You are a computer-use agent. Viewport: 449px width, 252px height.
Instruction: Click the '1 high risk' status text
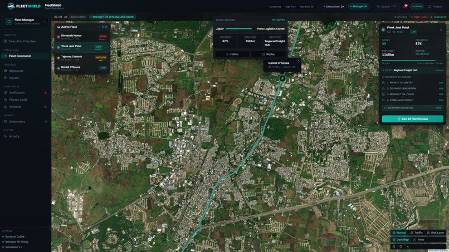419,17
